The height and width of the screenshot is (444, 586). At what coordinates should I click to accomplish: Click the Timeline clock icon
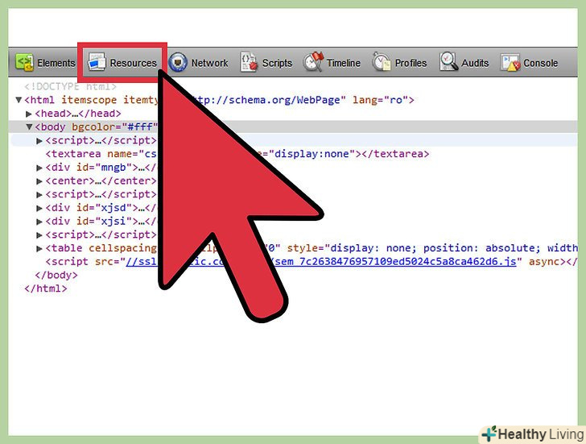click(313, 62)
